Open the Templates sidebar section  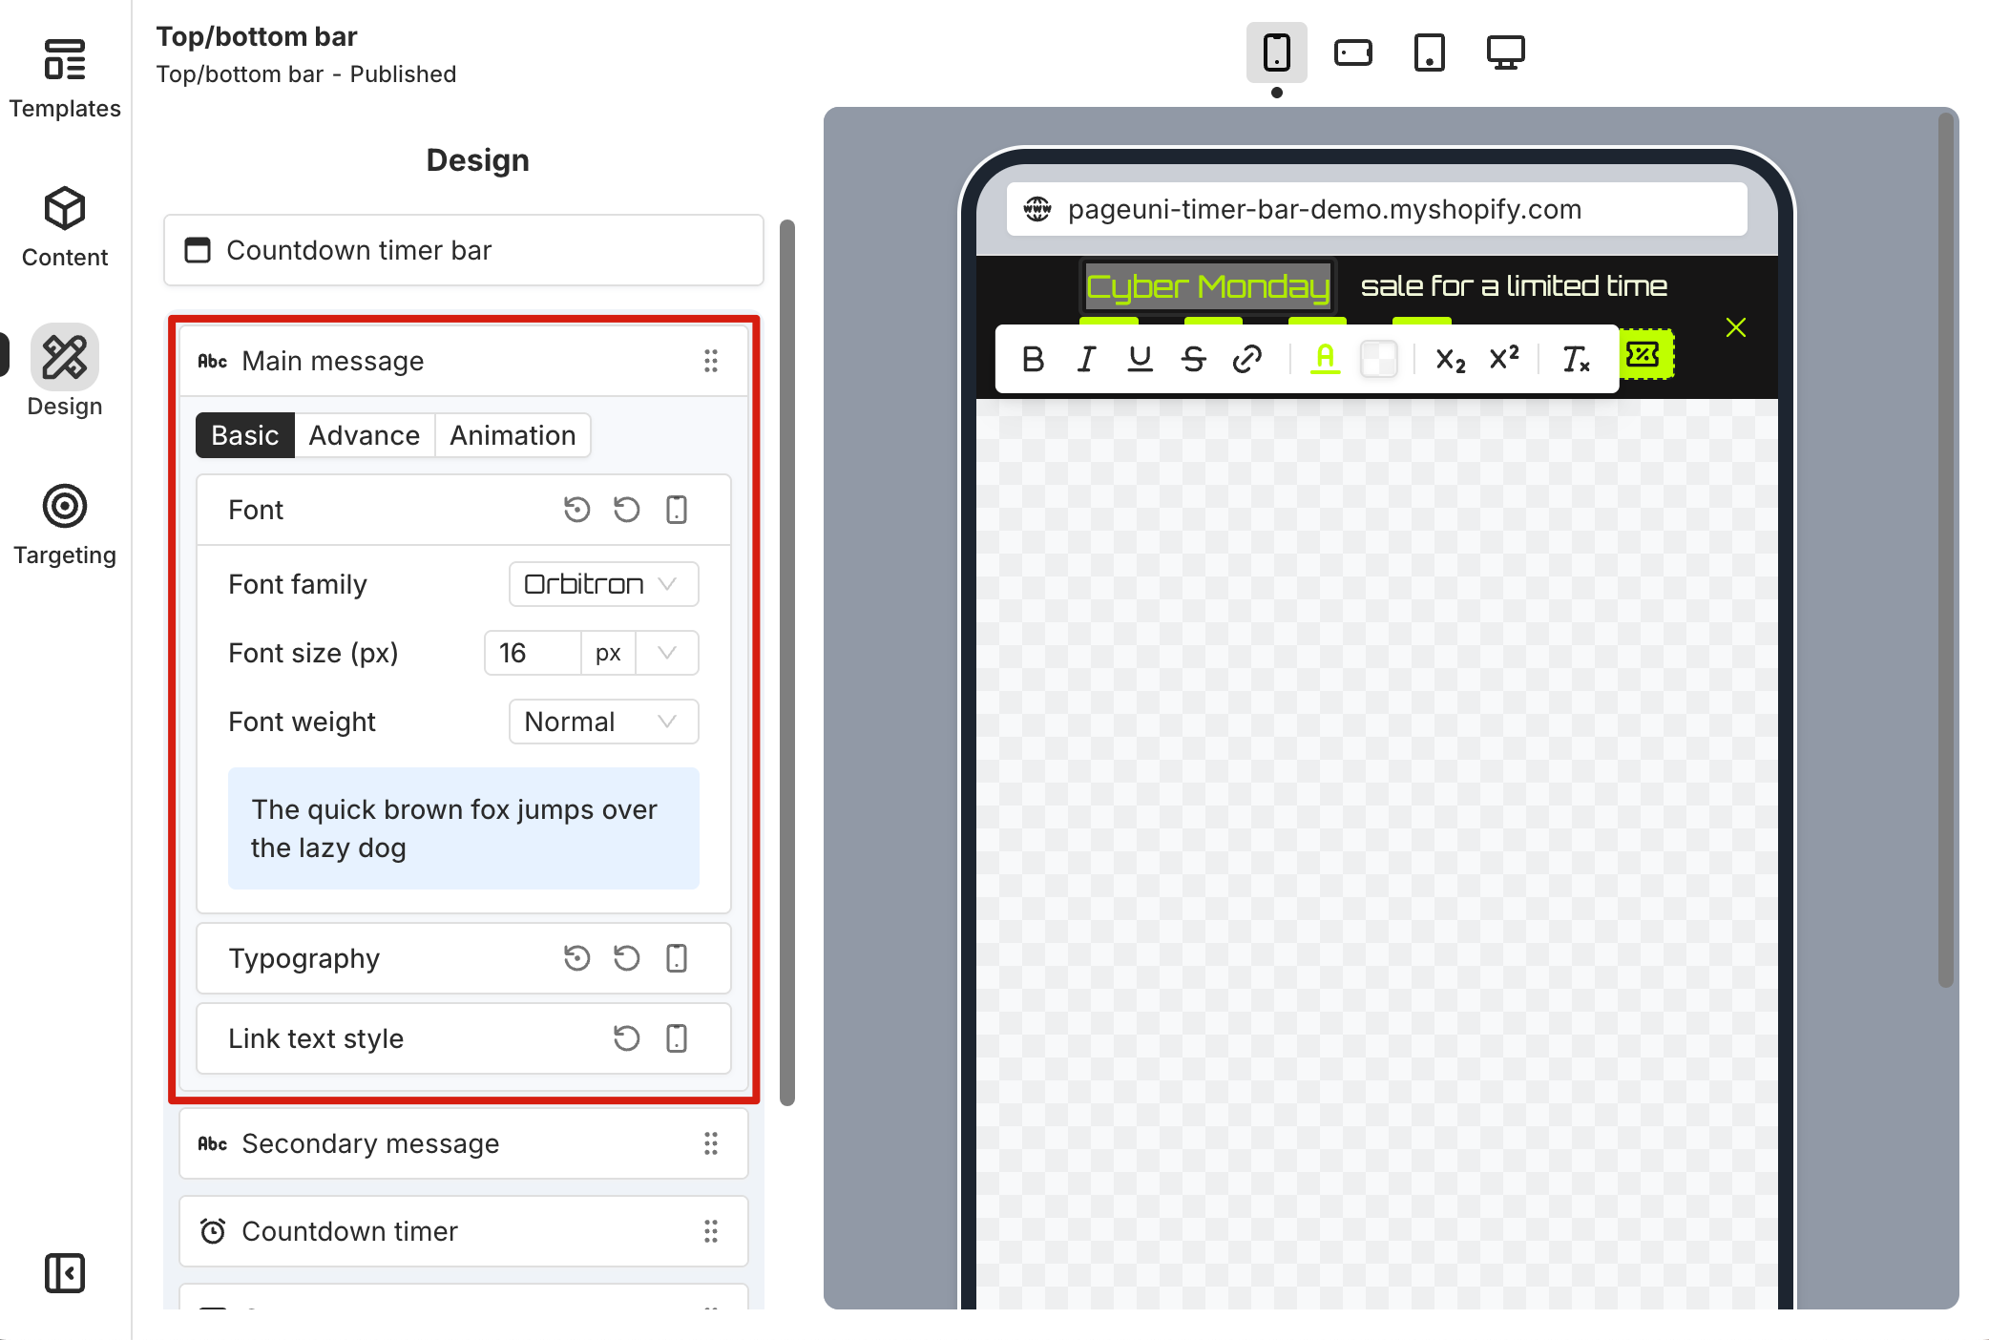point(65,79)
